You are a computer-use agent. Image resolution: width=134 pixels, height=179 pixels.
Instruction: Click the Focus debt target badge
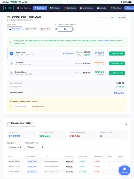(68, 54)
